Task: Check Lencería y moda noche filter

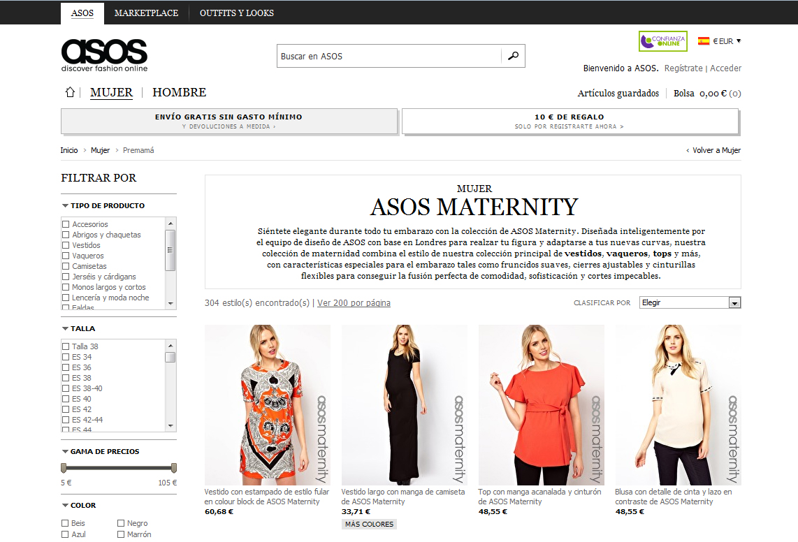Action: pyautogui.click(x=66, y=298)
